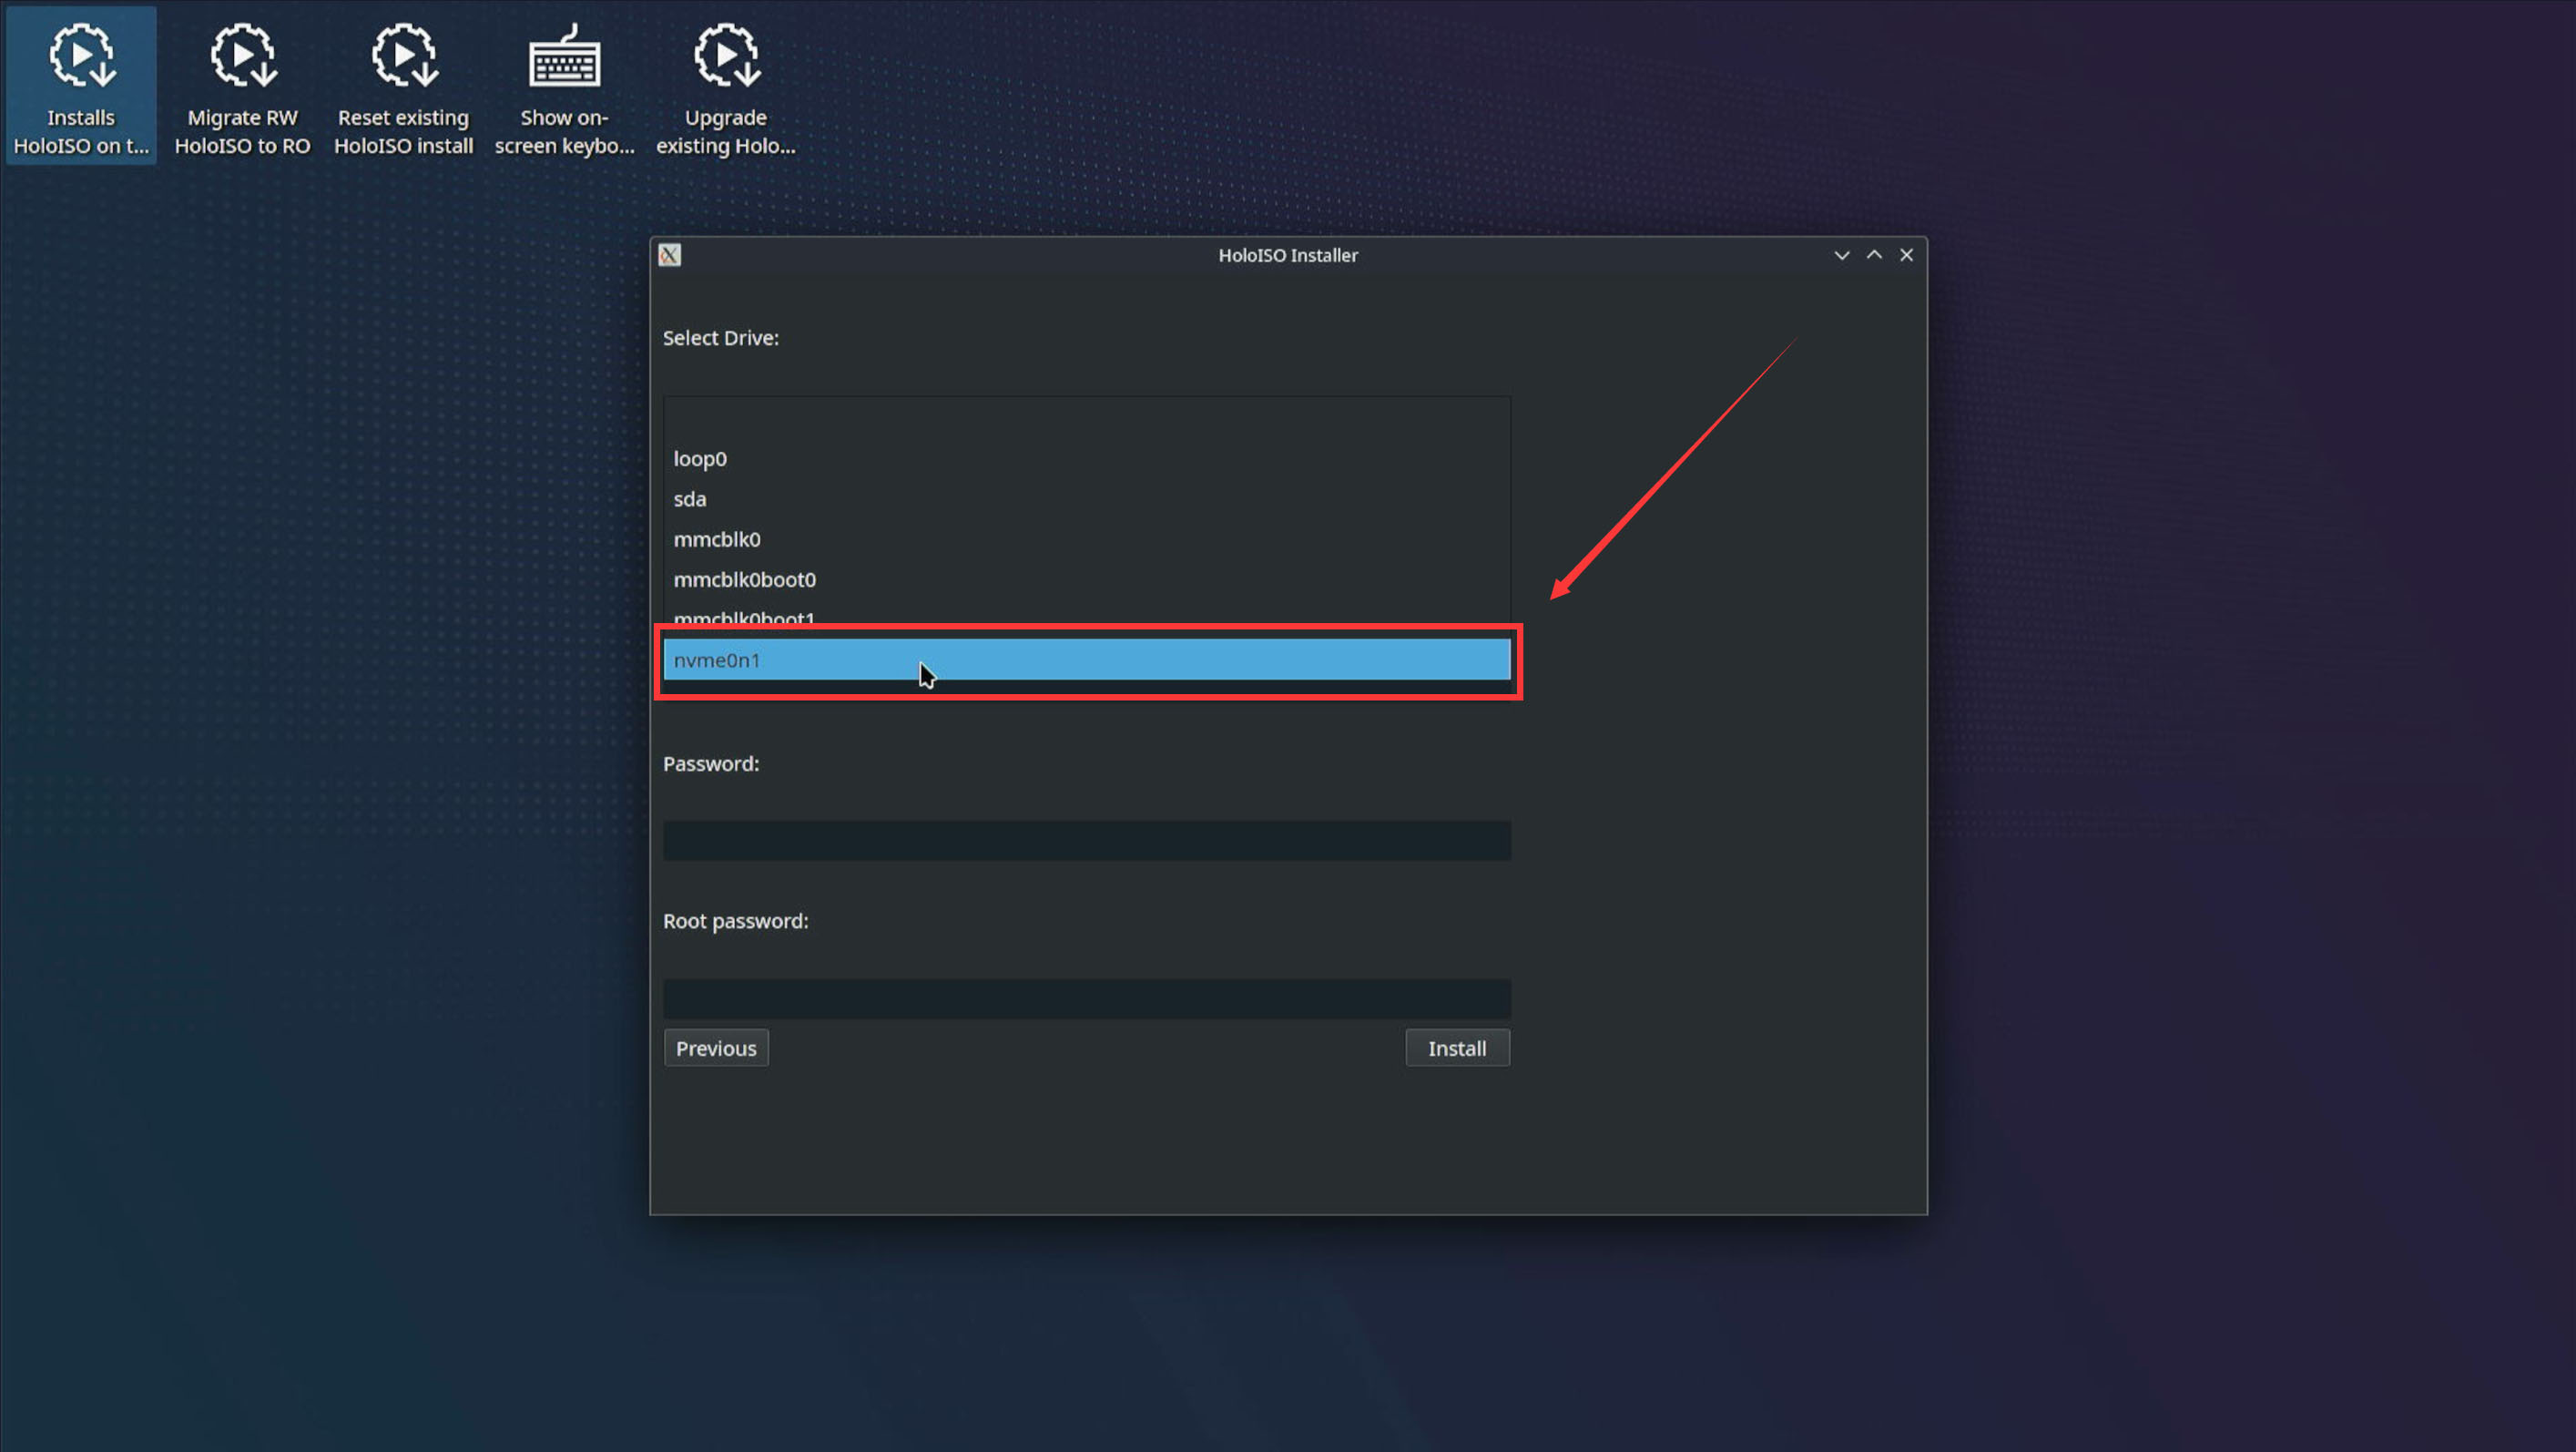Screen dimensions: 2576x1452
Task: Open Show on-screen keyboard desktop icon
Action: (x=564, y=87)
